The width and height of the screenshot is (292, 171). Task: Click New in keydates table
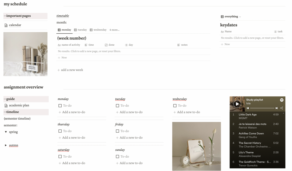pos(225,44)
